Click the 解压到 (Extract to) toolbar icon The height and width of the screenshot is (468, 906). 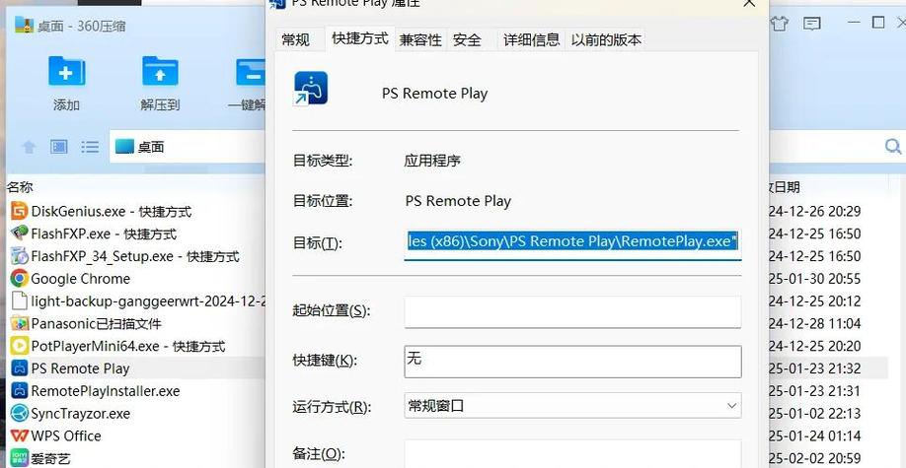click(160, 73)
